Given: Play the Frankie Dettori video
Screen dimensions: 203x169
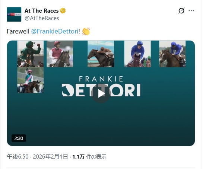Looking at the screenshot, I should (101, 93).
